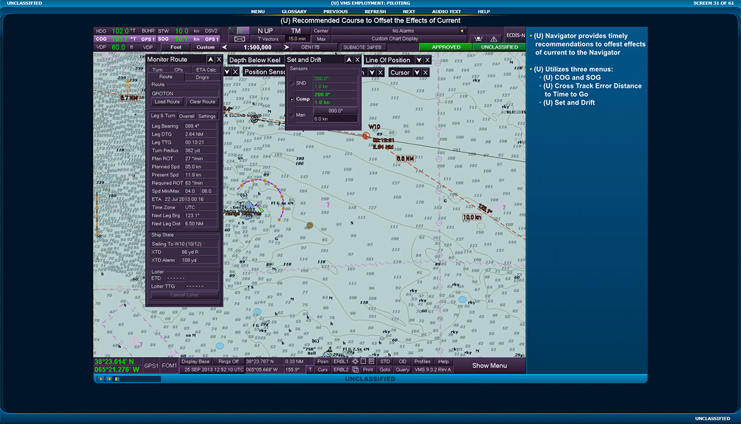Click the Print button
The height and width of the screenshot is (424, 741).
click(368, 370)
